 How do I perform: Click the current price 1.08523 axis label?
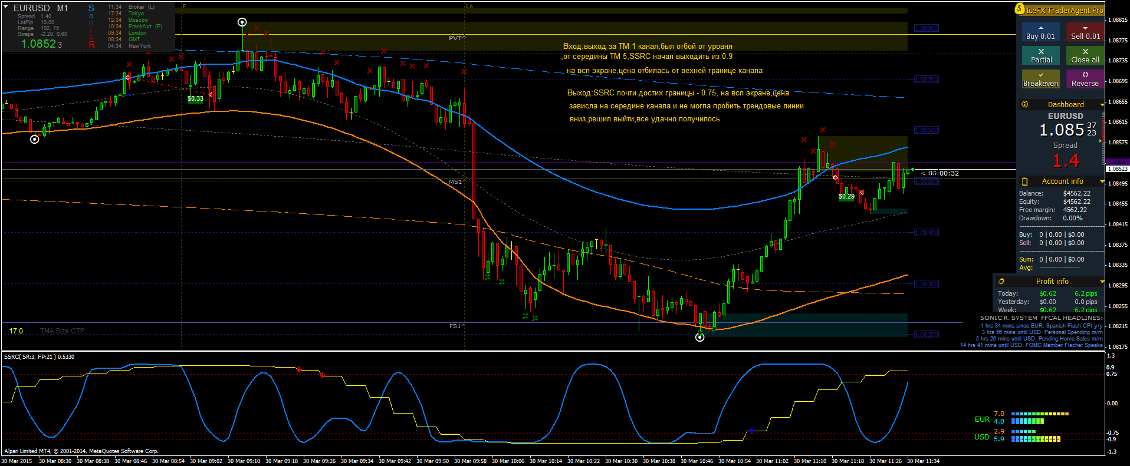[x=1118, y=169]
